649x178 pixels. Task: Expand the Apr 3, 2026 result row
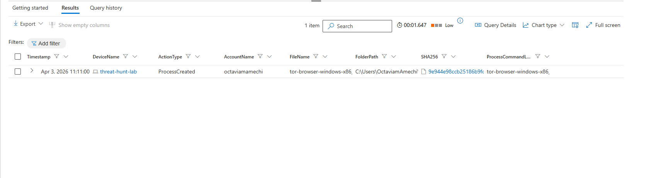(x=32, y=71)
